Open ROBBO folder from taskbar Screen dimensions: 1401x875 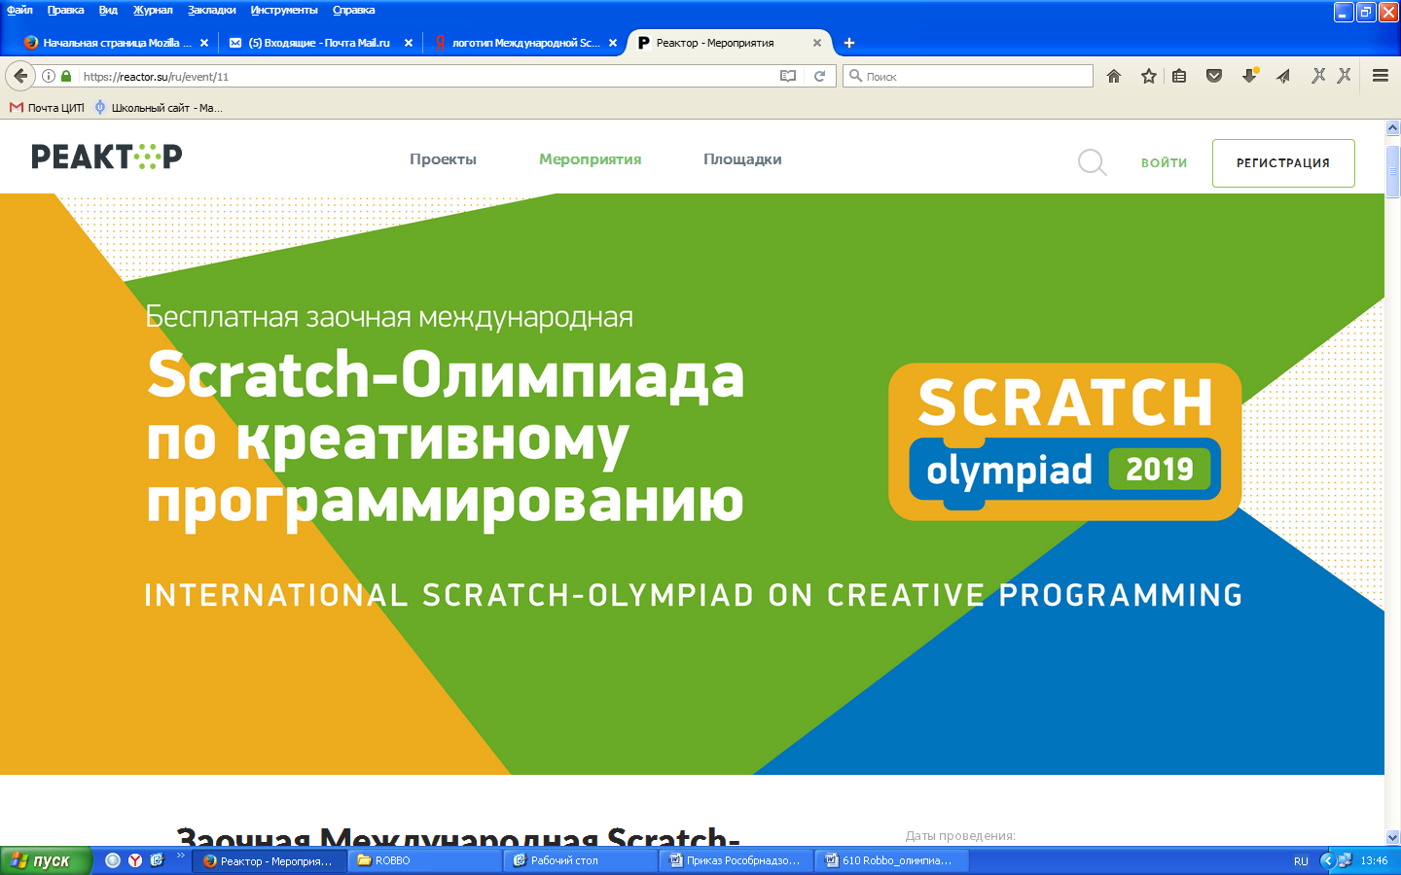click(x=425, y=860)
